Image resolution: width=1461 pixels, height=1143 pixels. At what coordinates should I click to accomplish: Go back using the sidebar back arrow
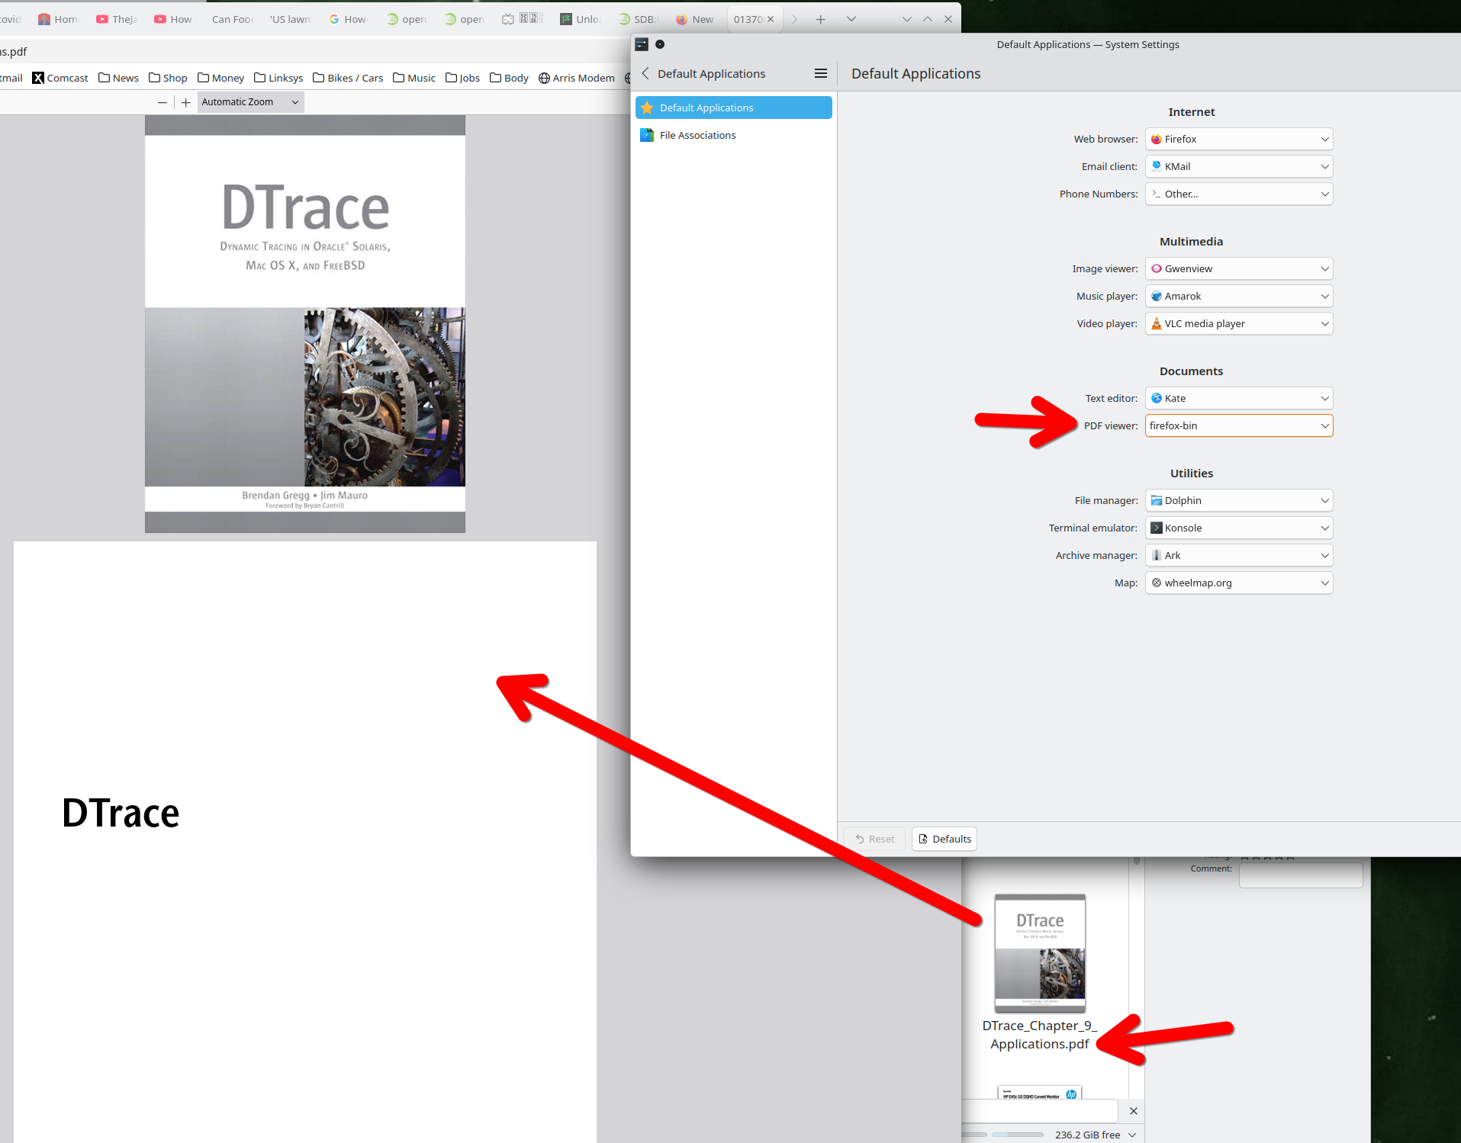(x=645, y=74)
